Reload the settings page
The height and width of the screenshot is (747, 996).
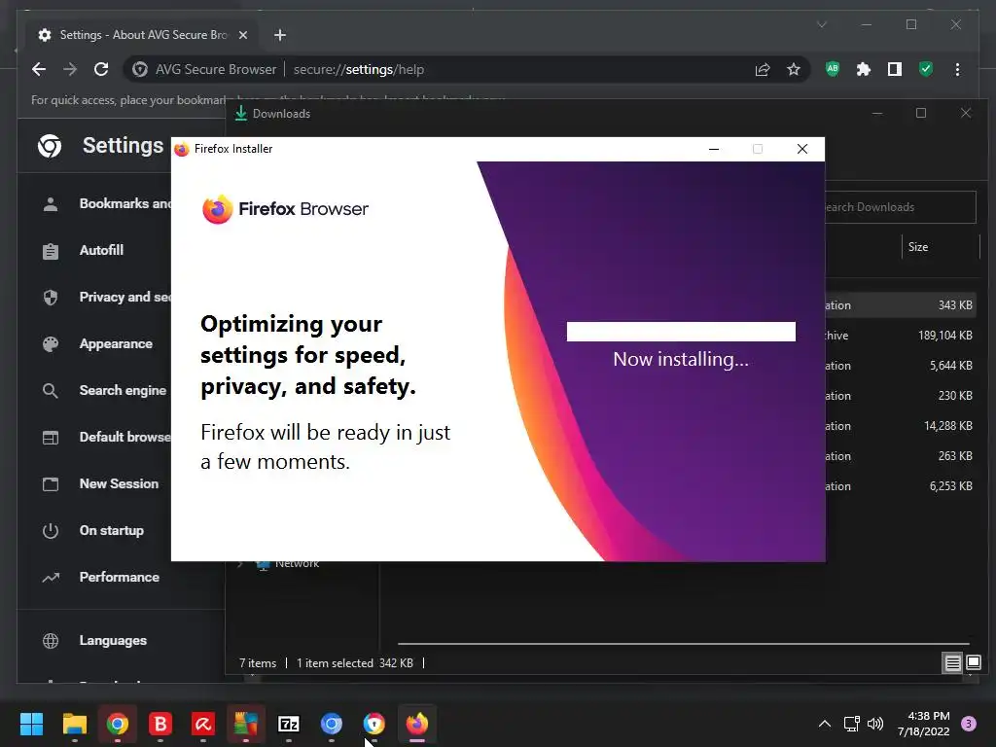(x=101, y=69)
